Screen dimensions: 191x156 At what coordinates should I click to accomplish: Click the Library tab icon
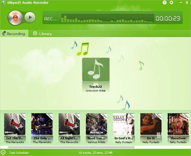[35, 33]
